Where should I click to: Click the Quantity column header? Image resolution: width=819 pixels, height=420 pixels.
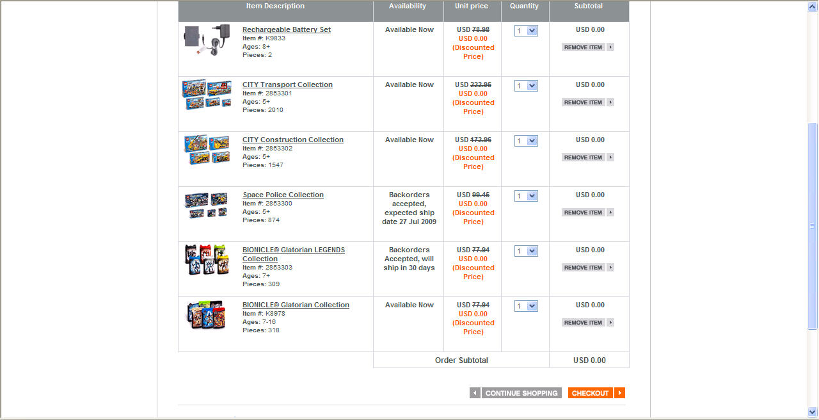(525, 6)
